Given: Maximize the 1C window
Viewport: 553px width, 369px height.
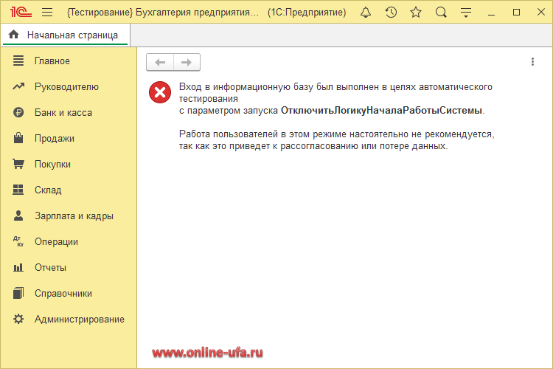Looking at the screenshot, I should coord(516,13).
